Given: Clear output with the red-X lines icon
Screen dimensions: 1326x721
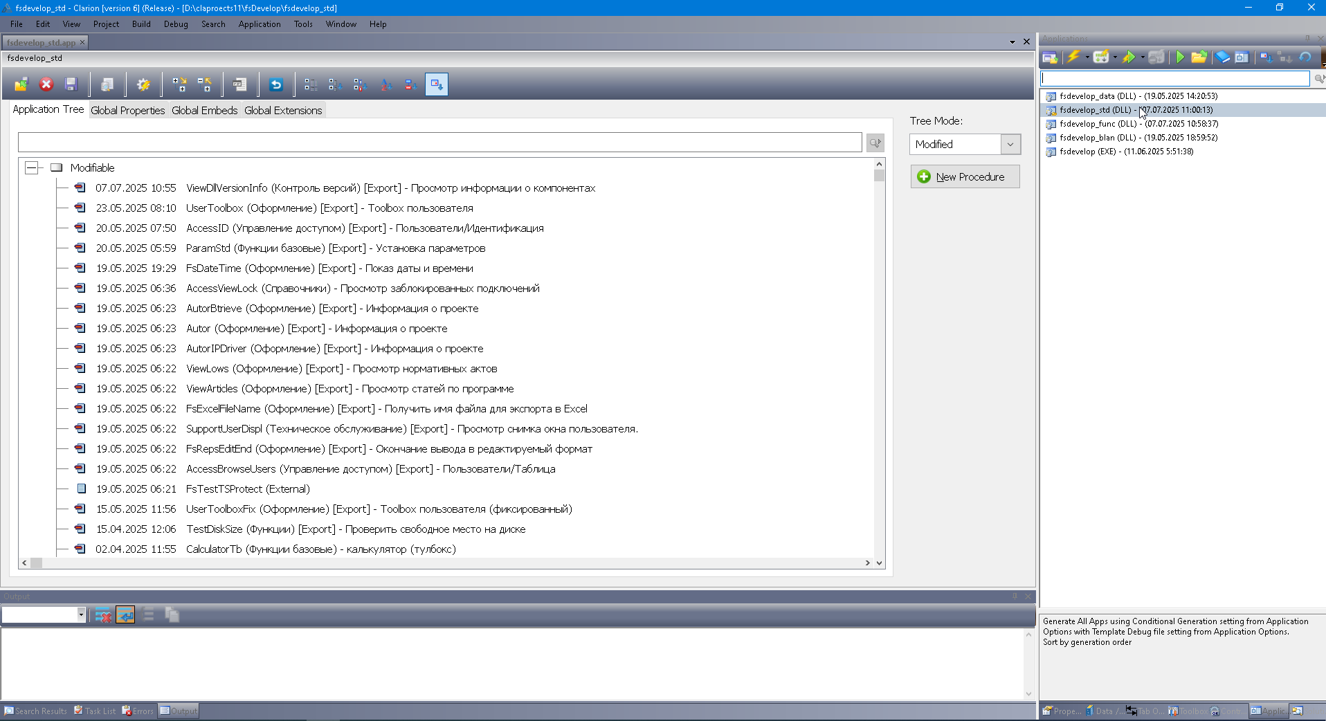Looking at the screenshot, I should pos(103,614).
